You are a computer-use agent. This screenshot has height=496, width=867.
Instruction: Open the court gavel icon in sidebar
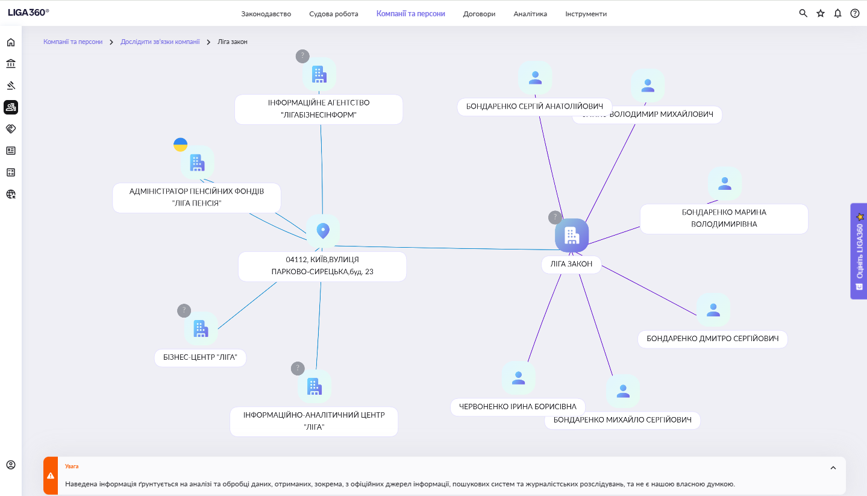pos(11,86)
